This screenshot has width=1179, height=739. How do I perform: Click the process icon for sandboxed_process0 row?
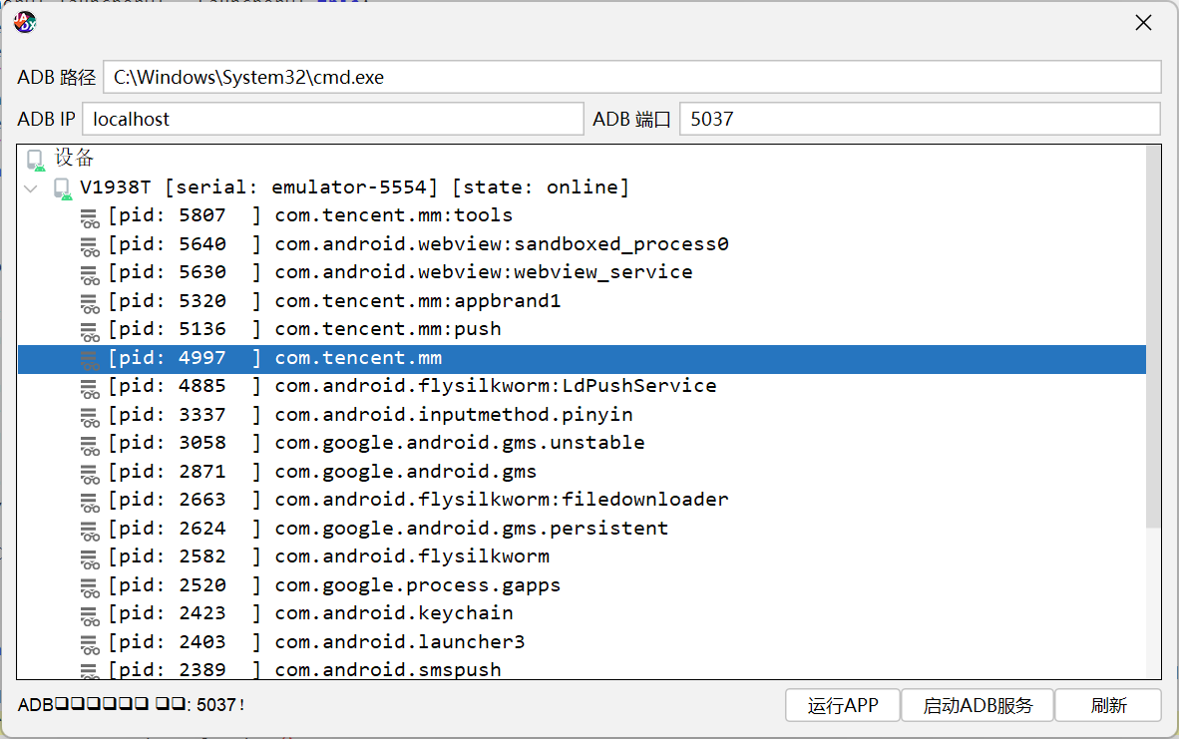click(x=90, y=245)
